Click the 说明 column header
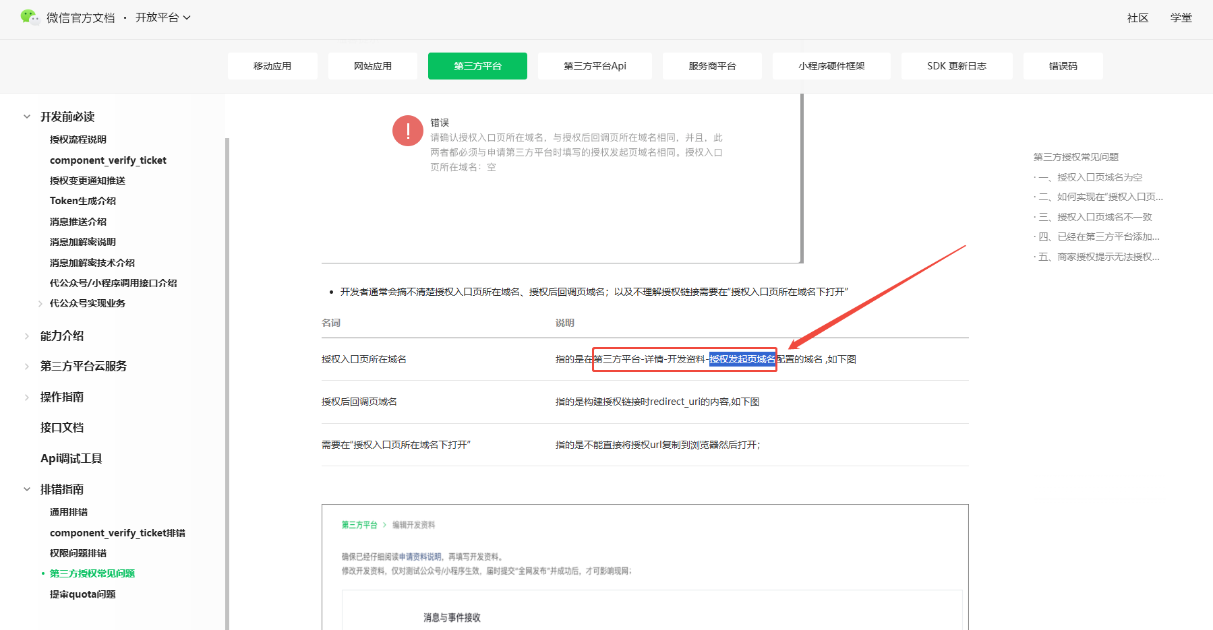This screenshot has height=630, width=1213. (x=565, y=323)
